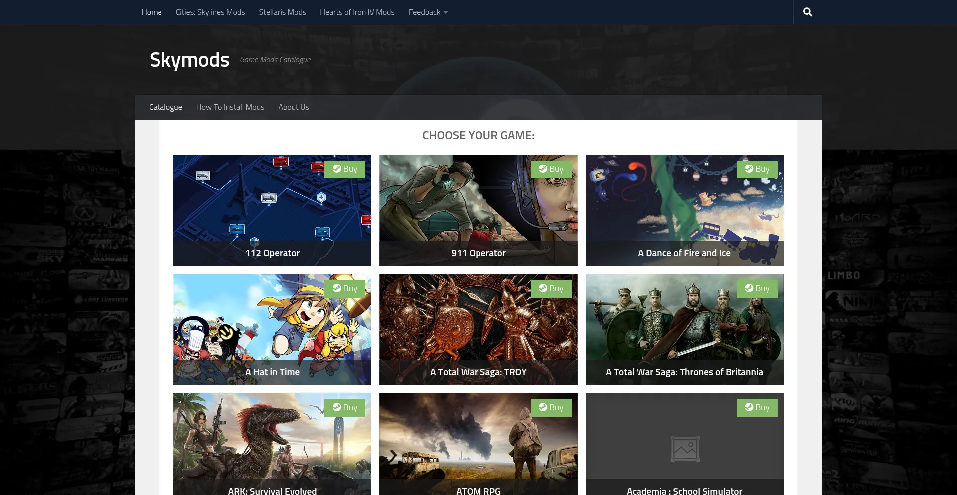Image resolution: width=957 pixels, height=495 pixels.
Task: Click Buy on 112 Operator tile
Action: (345, 169)
